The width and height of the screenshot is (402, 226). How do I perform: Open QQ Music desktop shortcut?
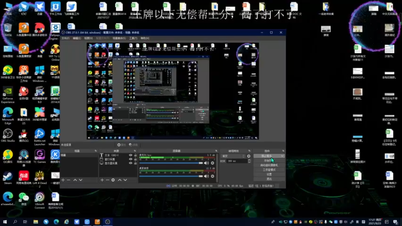point(8,156)
